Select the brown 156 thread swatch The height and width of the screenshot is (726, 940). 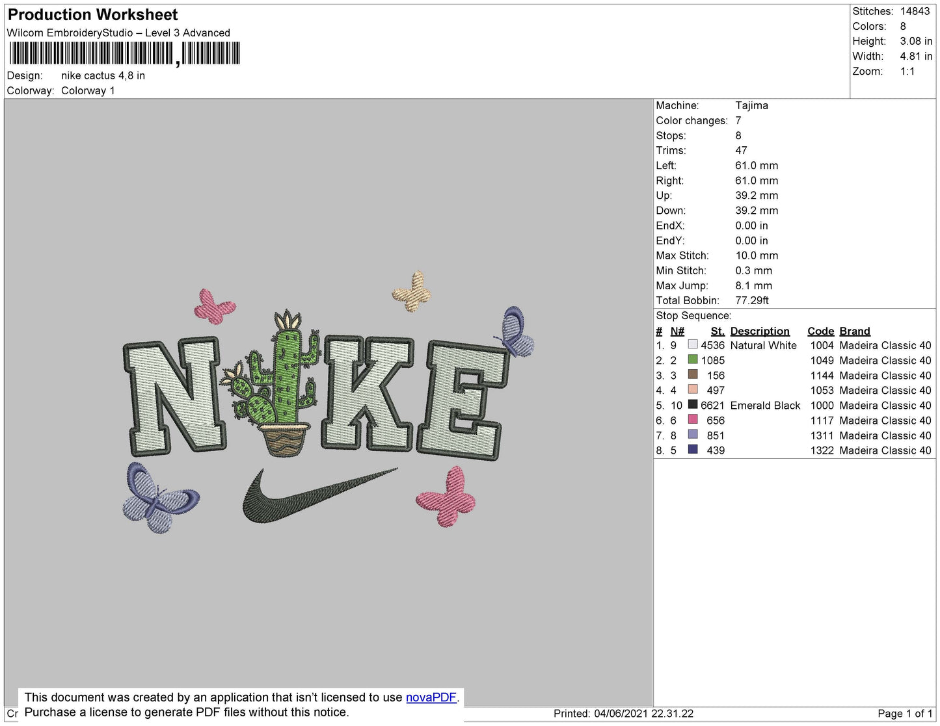tap(693, 374)
